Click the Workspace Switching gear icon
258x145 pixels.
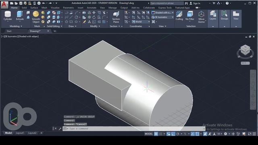(x=225, y=134)
